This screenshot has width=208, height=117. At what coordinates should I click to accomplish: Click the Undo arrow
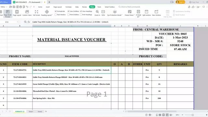pos(27,7)
